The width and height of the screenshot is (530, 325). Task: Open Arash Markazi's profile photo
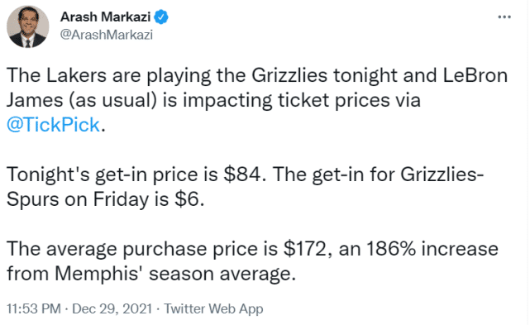[x=28, y=26]
